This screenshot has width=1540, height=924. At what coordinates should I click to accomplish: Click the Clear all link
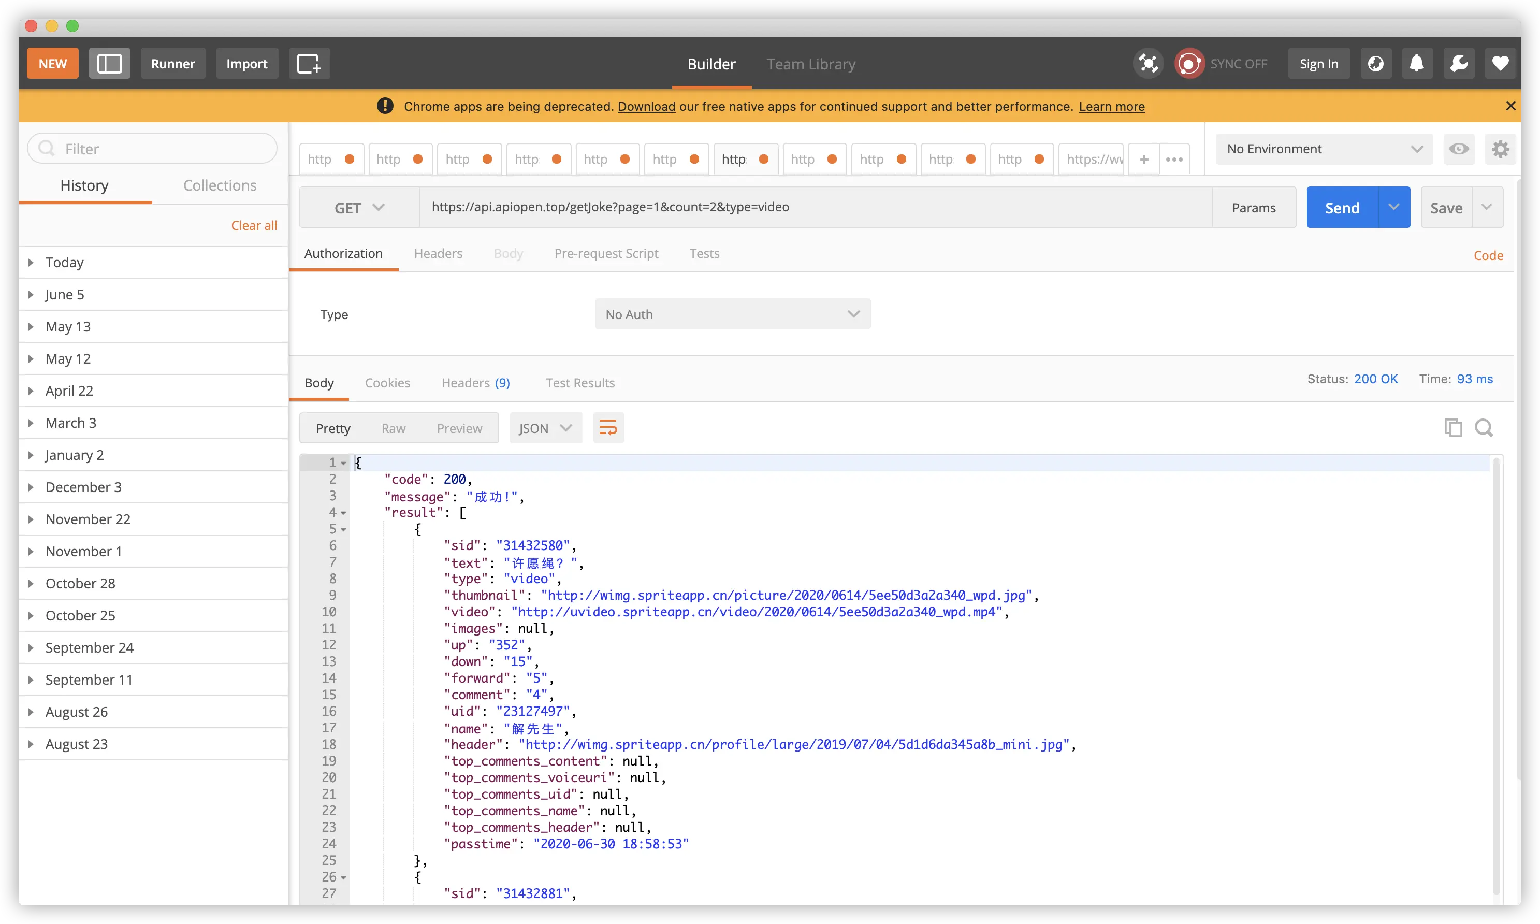pyautogui.click(x=254, y=225)
